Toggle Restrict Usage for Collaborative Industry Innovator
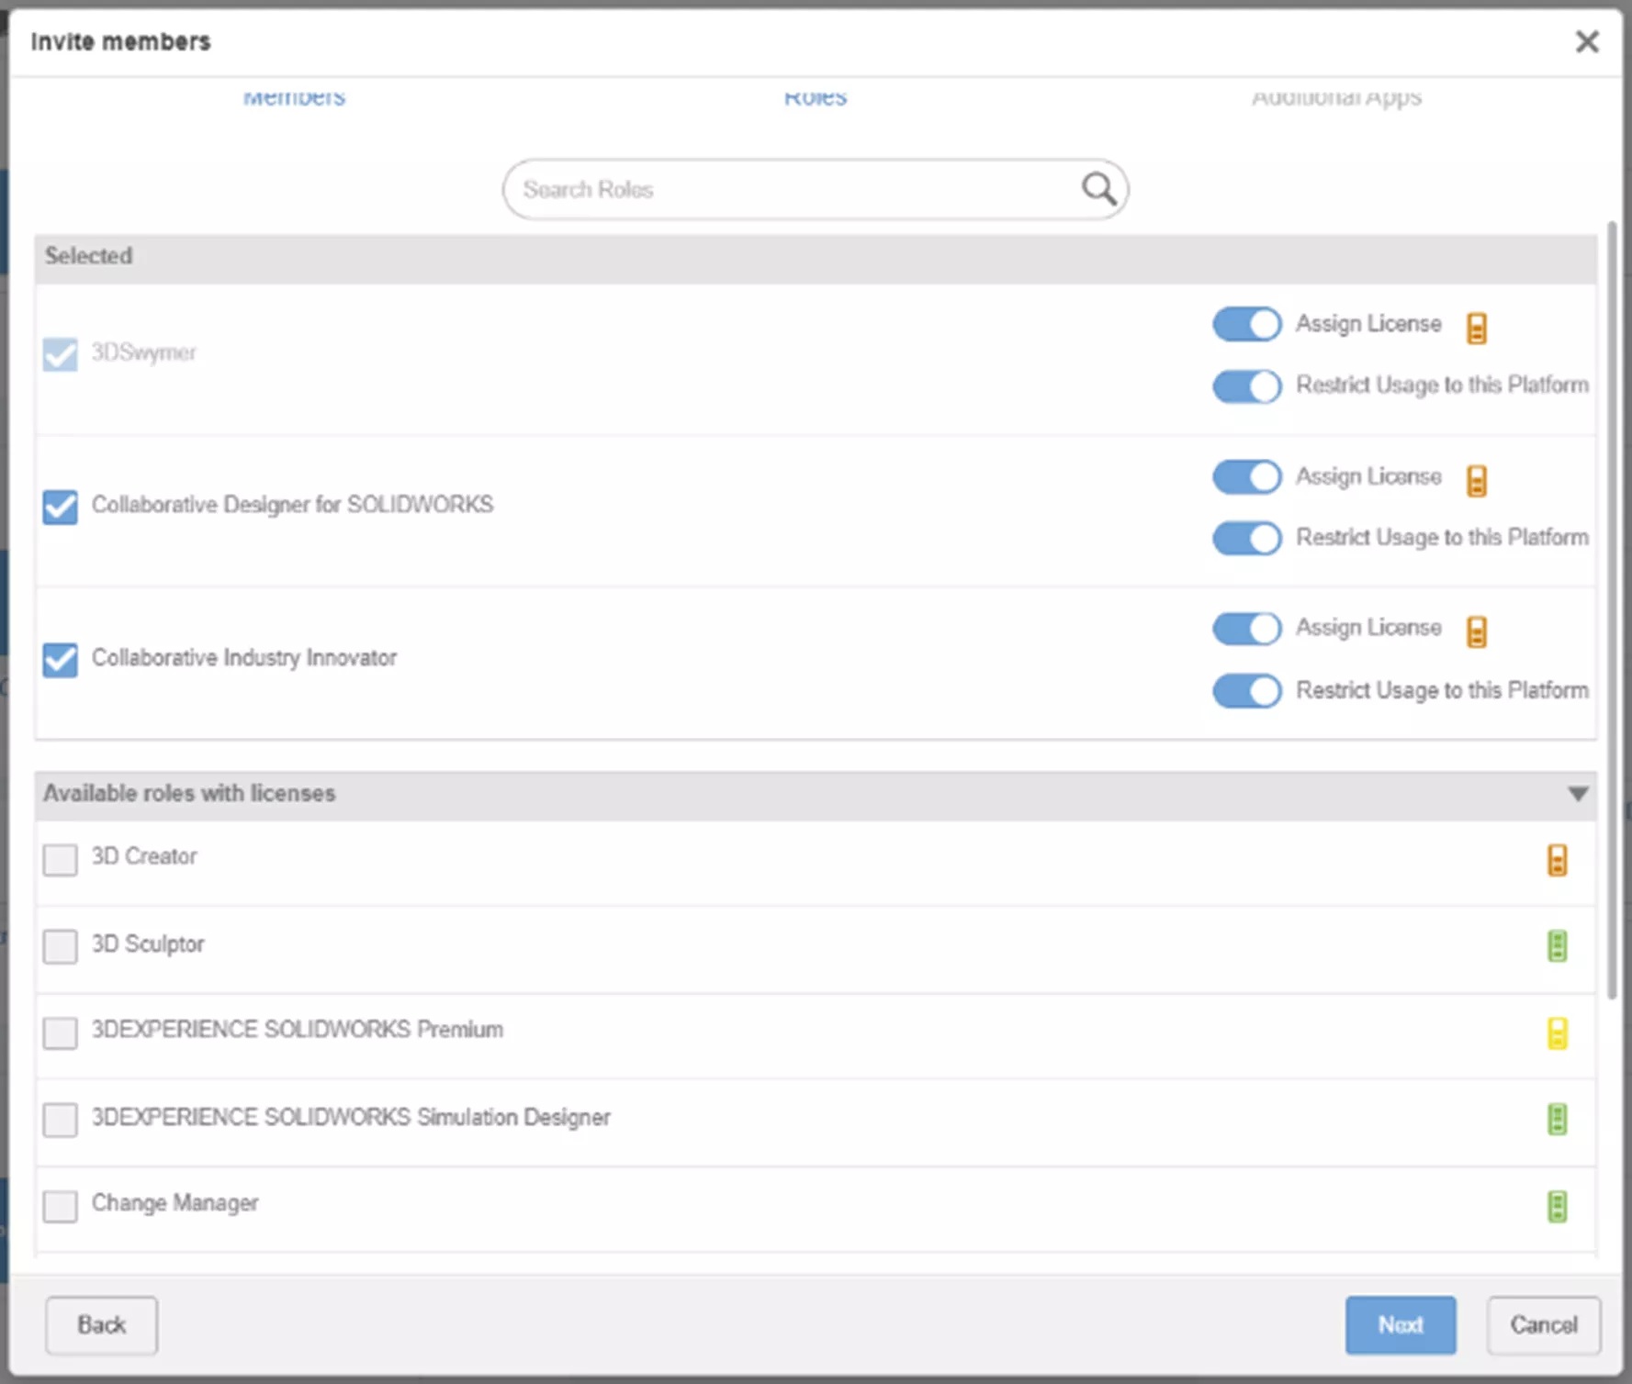The height and width of the screenshot is (1384, 1632). click(1246, 691)
